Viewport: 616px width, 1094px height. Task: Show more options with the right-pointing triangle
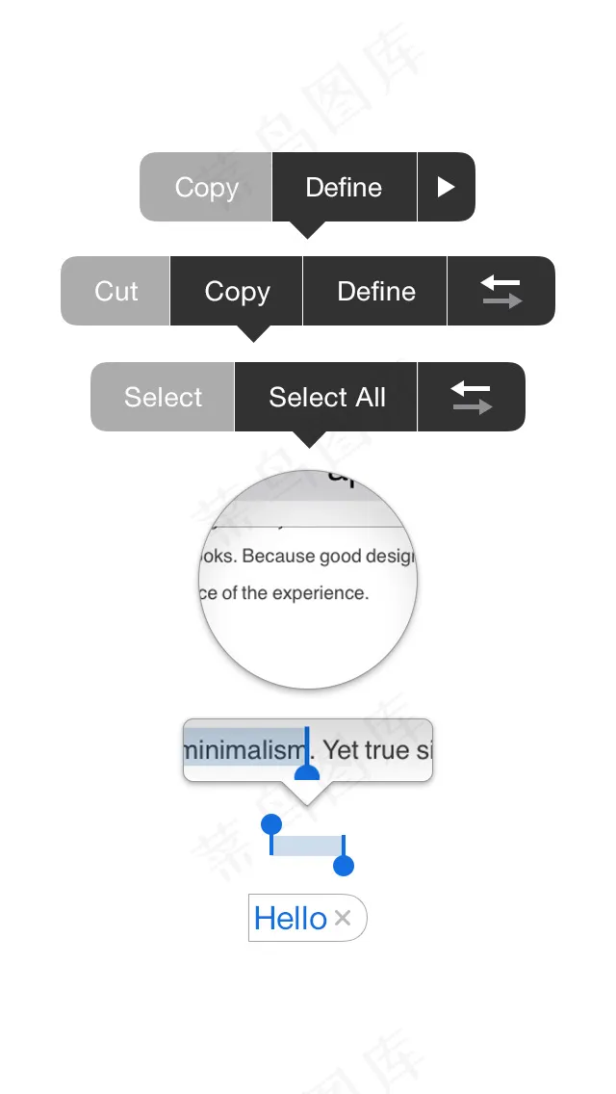pos(446,187)
